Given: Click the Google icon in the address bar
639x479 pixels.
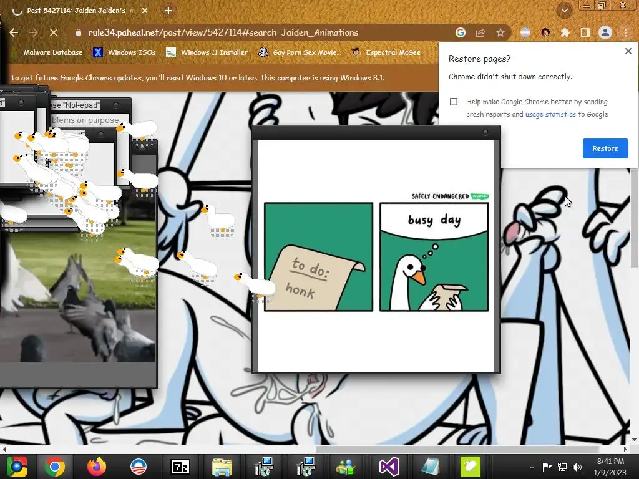Looking at the screenshot, I should (x=461, y=32).
